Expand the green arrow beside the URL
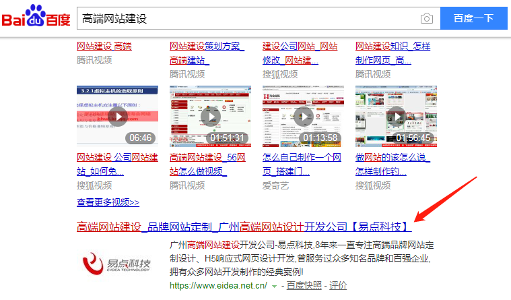This screenshot has width=511, height=300. click(x=275, y=287)
